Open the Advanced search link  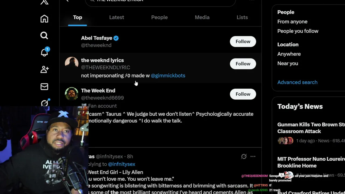click(x=297, y=82)
